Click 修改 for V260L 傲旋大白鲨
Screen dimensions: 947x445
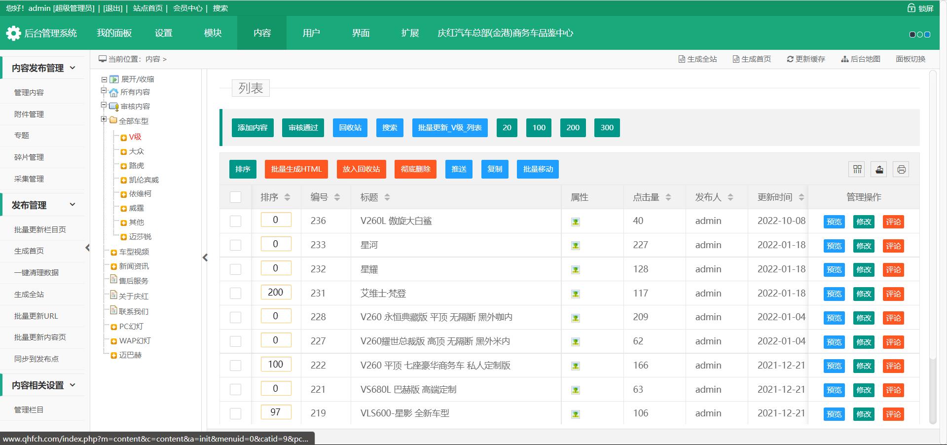[x=864, y=222]
